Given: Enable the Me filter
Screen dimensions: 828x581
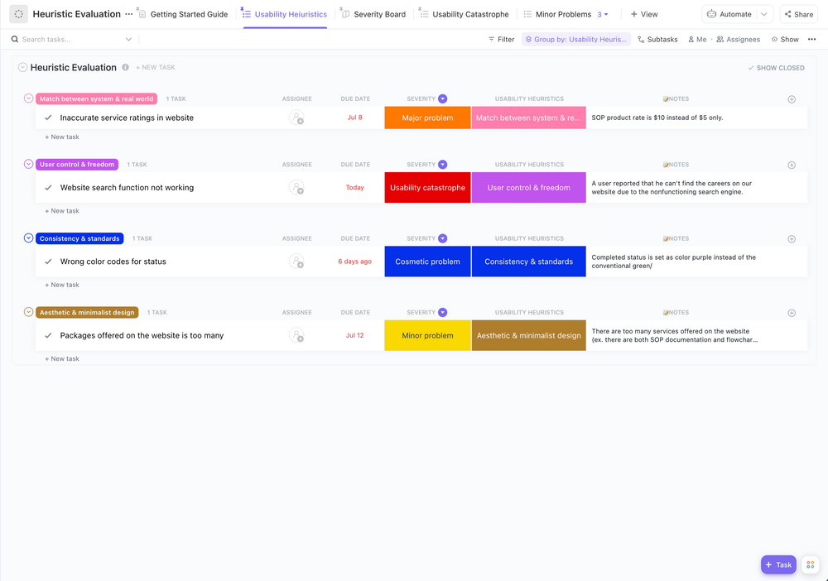Looking at the screenshot, I should (x=696, y=39).
